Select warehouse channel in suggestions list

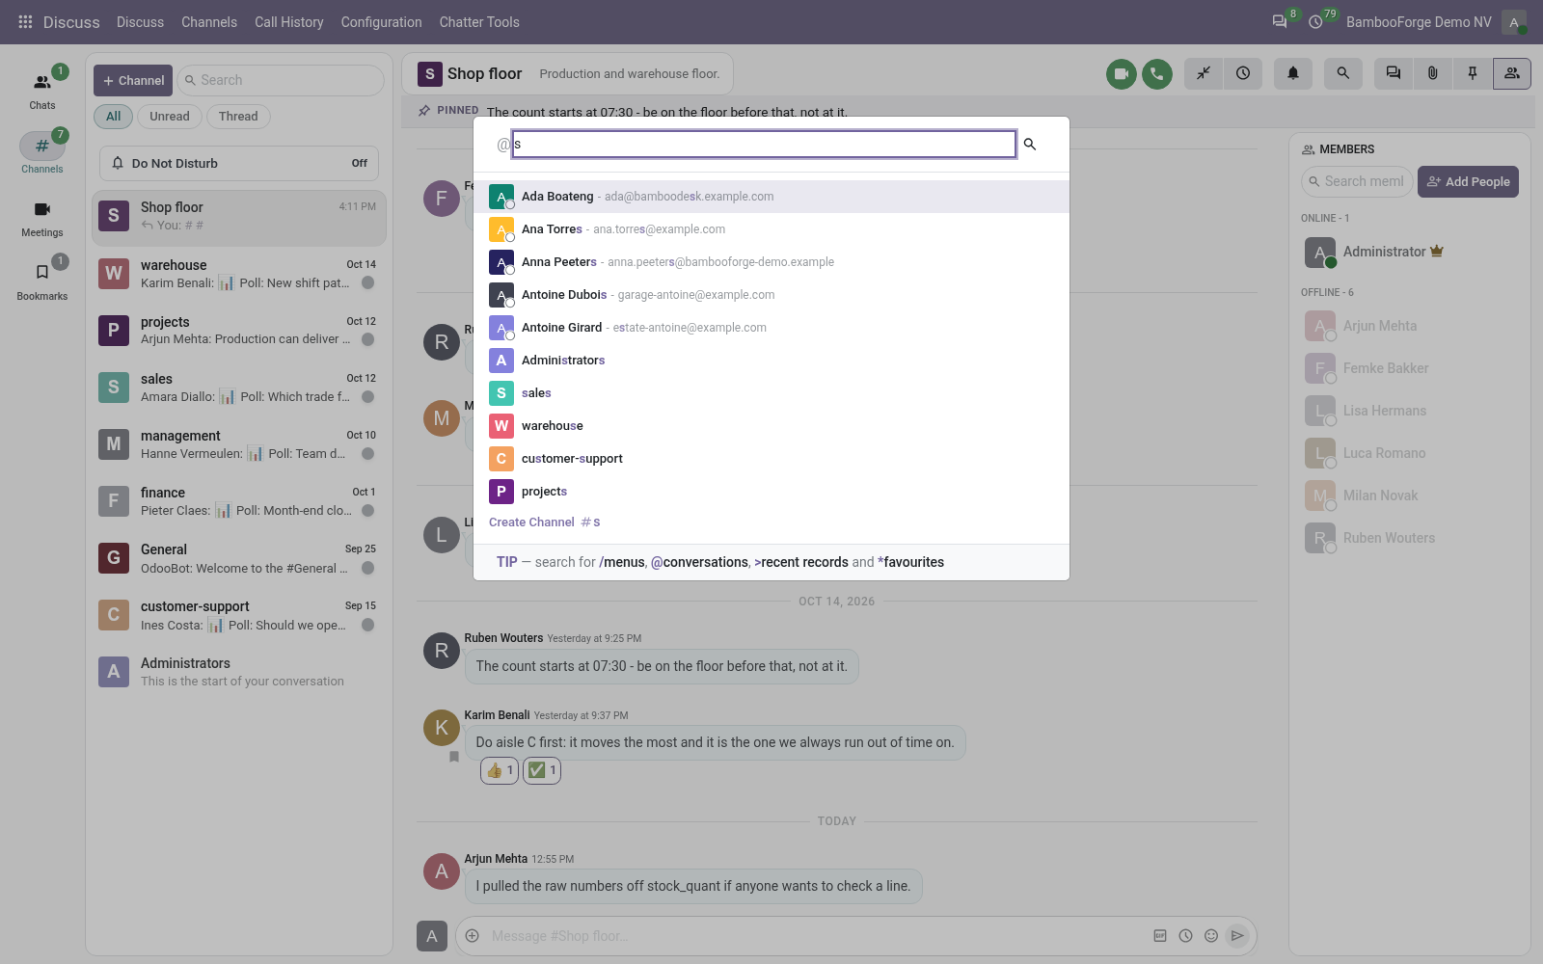click(771, 426)
